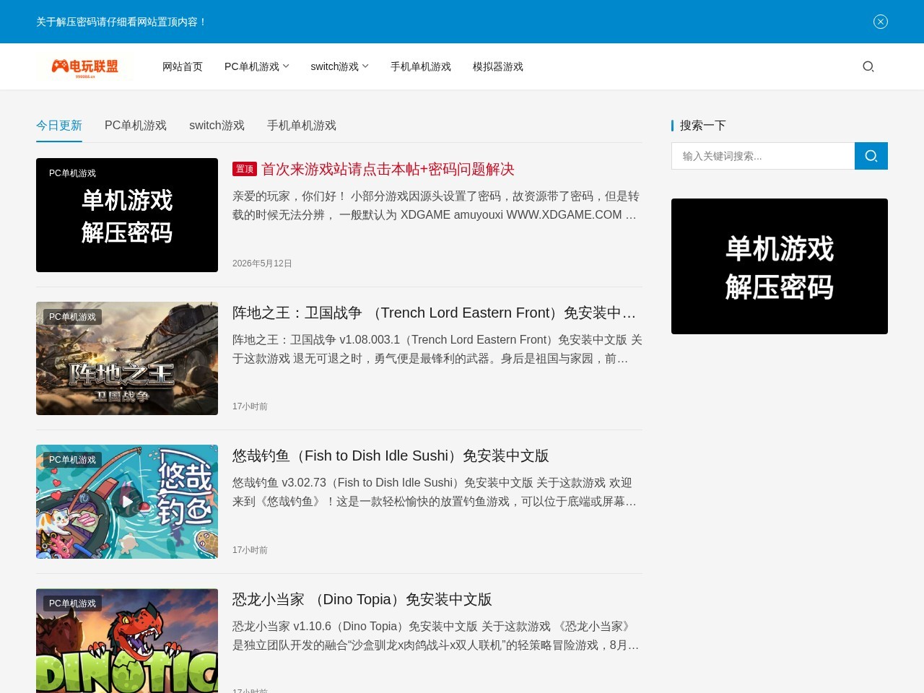Click the 恐龙小当家 v1.10.6 description excerpt

point(436,635)
